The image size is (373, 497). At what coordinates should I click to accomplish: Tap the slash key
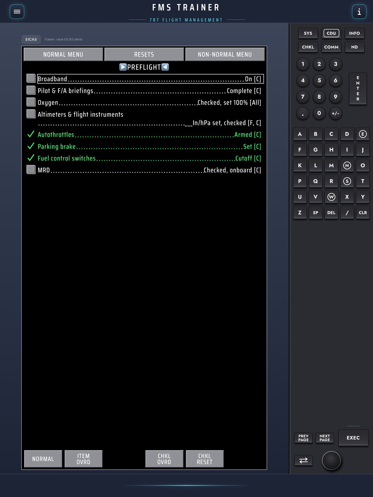[x=347, y=212]
